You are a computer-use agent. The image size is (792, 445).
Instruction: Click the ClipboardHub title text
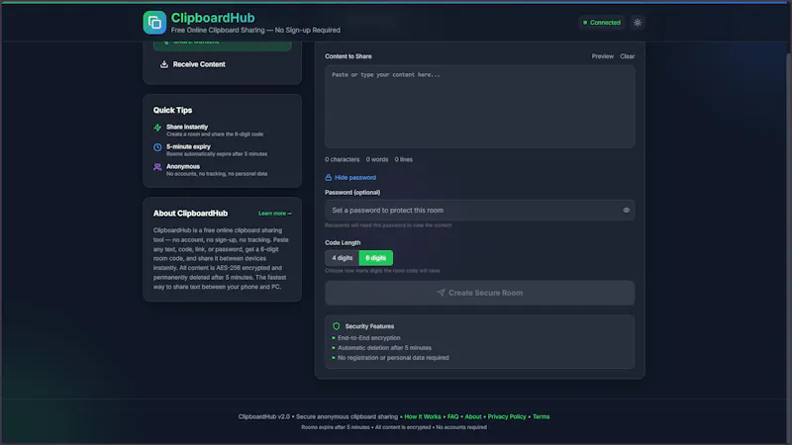213,18
